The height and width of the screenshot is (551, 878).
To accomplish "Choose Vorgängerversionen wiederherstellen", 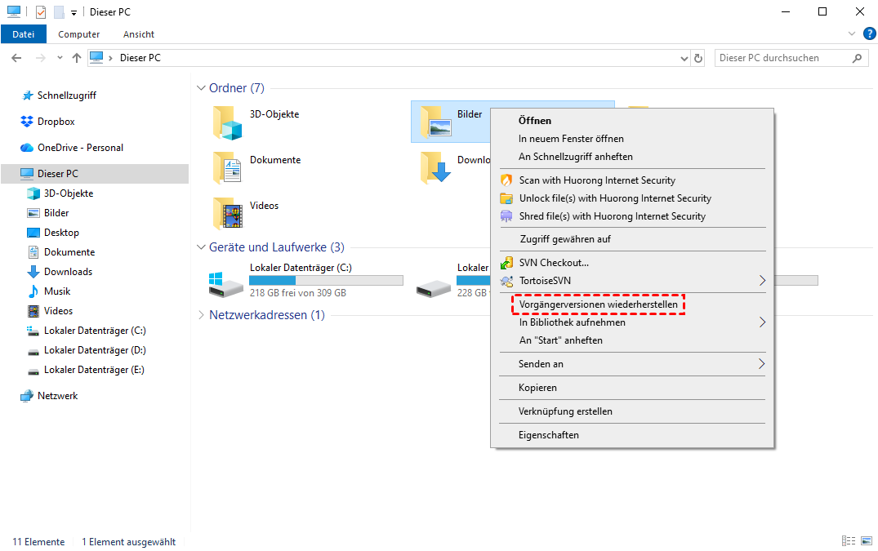I will (x=598, y=304).
